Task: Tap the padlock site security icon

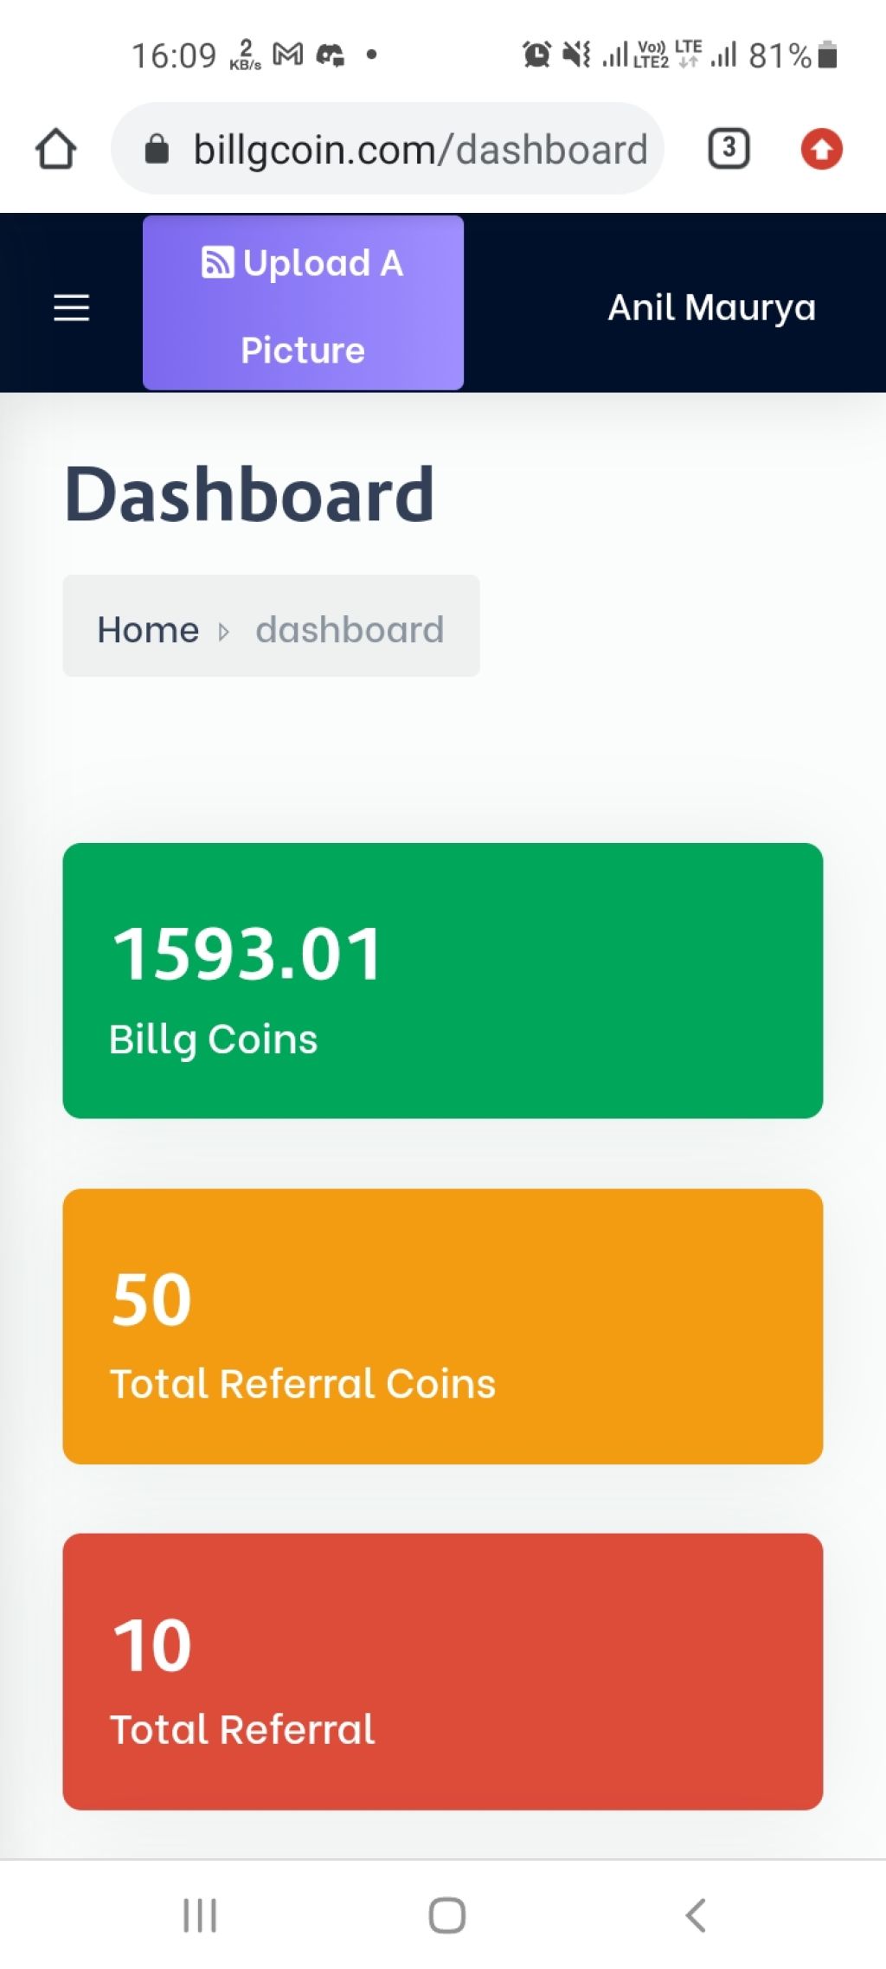Action: tap(157, 149)
